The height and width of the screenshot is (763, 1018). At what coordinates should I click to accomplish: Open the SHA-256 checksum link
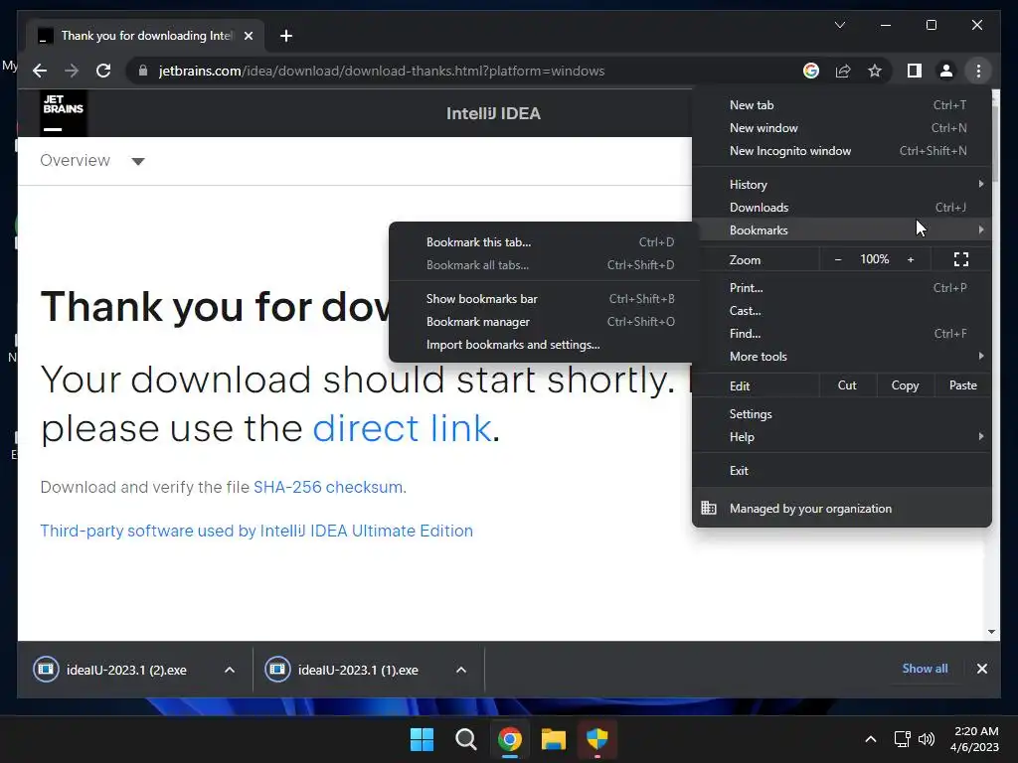328,487
